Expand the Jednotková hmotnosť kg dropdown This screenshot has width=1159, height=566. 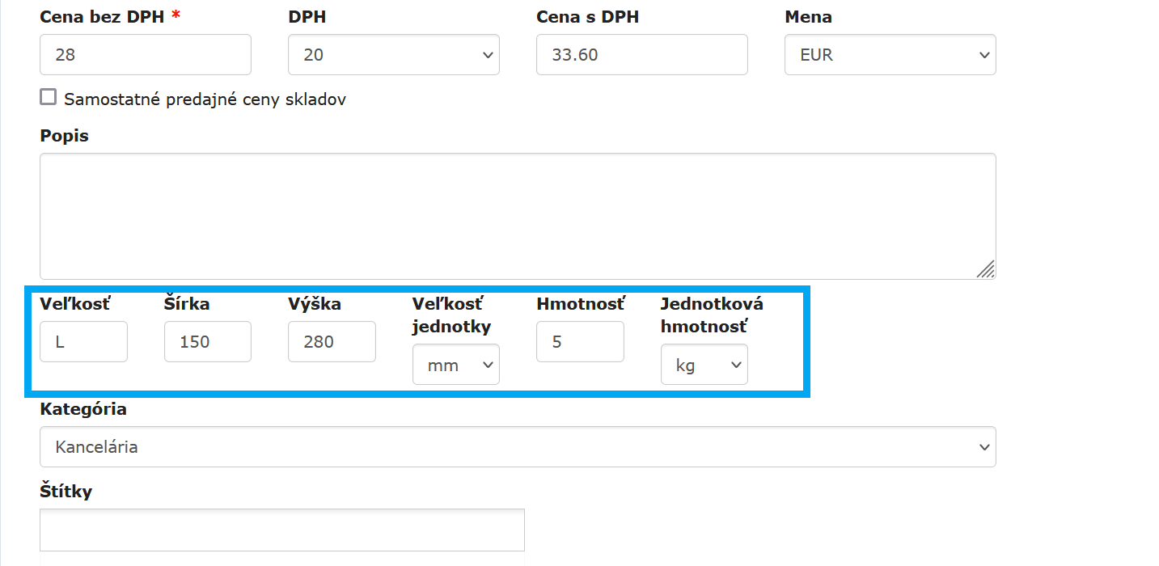point(704,365)
